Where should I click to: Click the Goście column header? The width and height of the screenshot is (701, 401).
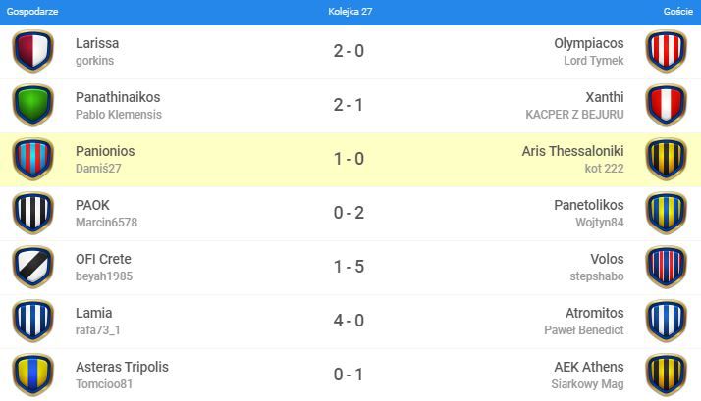tap(677, 12)
